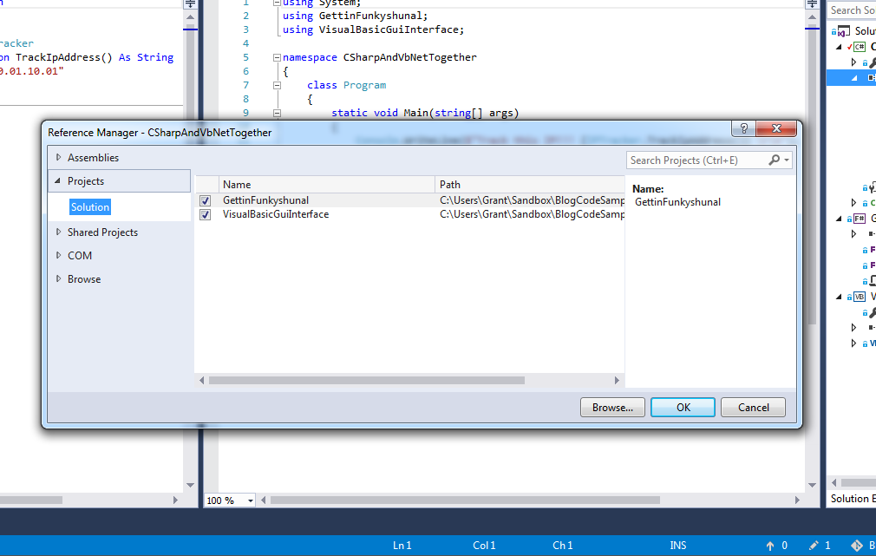Screen dimensions: 876x556
Task: Check the GettinFunkyshunal project checkbox
Action: coord(205,200)
